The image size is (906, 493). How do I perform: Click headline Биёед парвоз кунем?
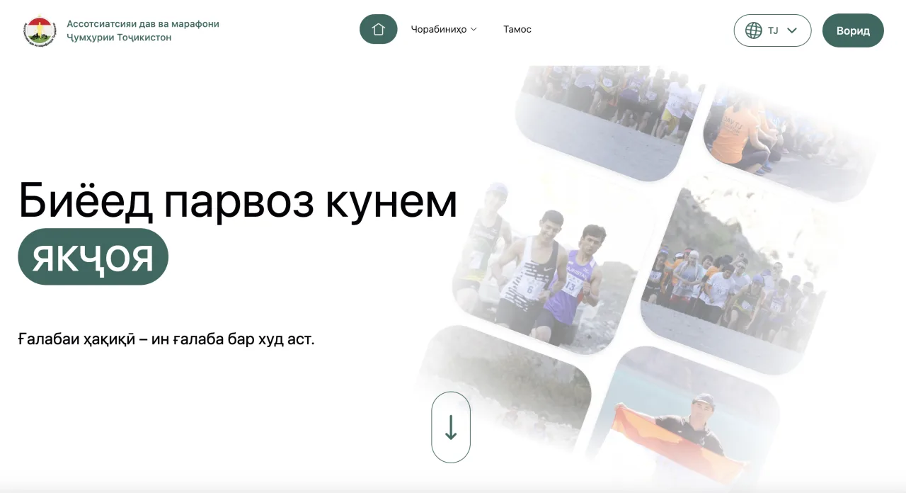238,200
